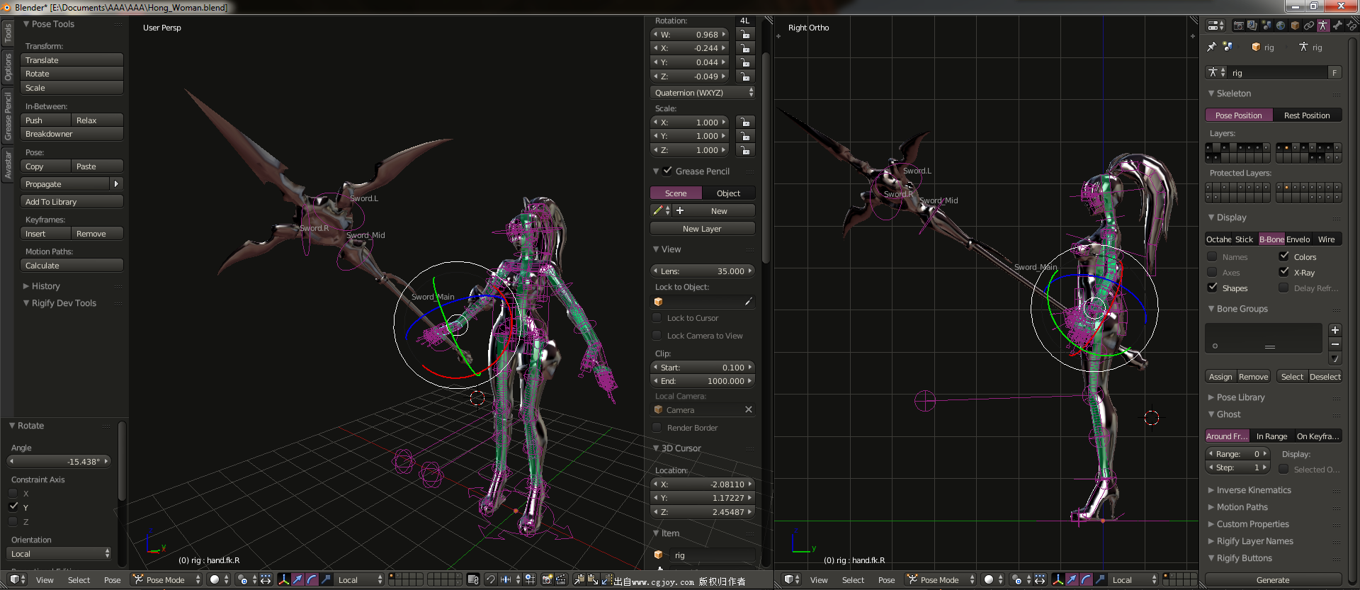Open the Object Constraints tab (chain icon)
The image size is (1360, 590).
pos(1309,25)
